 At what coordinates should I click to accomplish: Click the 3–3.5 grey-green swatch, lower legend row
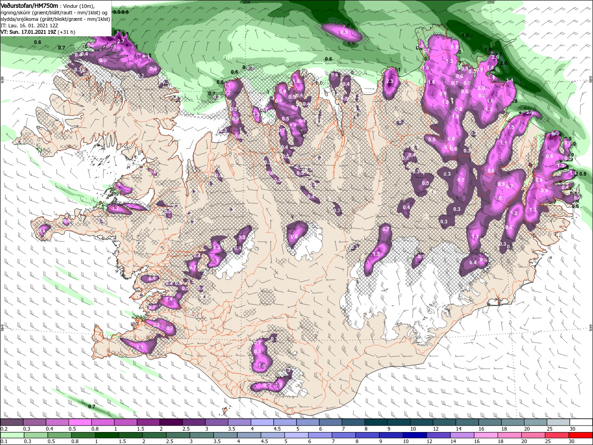[202, 435]
